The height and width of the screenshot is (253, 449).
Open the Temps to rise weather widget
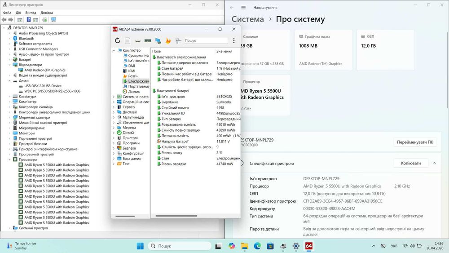[x=22, y=245]
